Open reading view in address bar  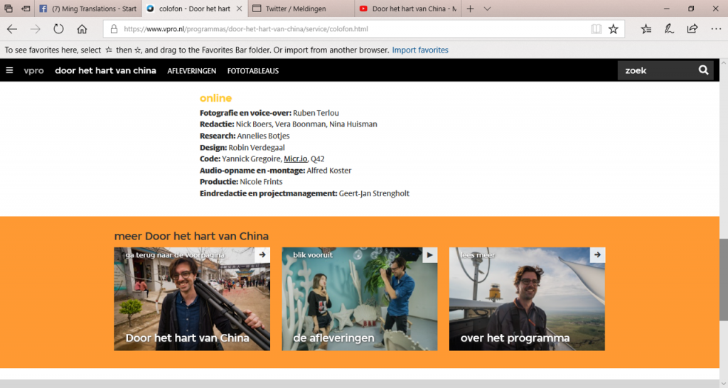[x=596, y=28]
